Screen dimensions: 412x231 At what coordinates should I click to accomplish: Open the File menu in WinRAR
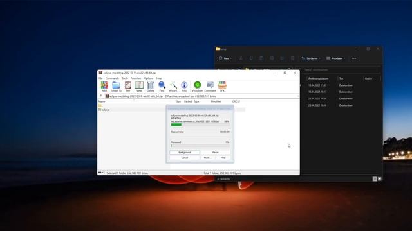pos(100,78)
